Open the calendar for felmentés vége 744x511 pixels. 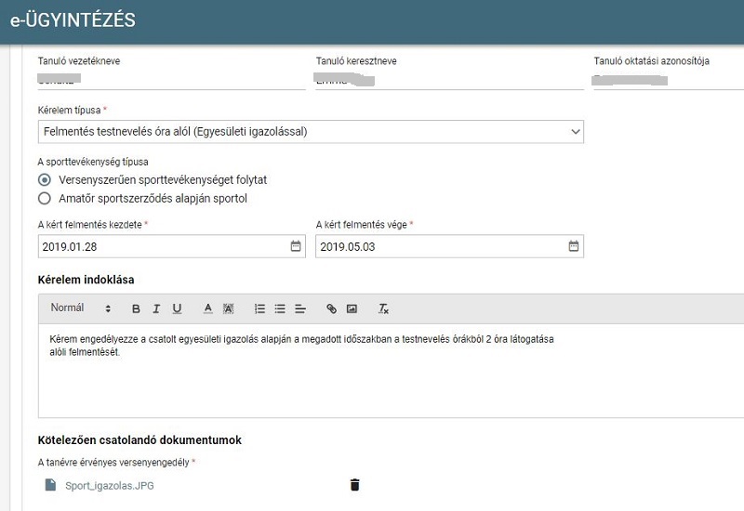[573, 246]
